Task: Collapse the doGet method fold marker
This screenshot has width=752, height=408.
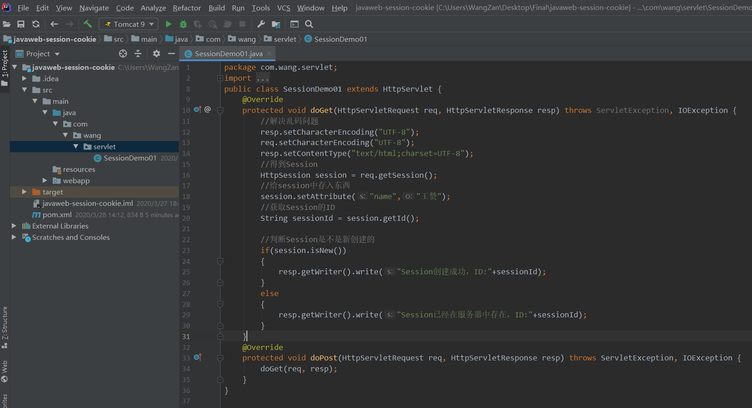Action: point(220,110)
